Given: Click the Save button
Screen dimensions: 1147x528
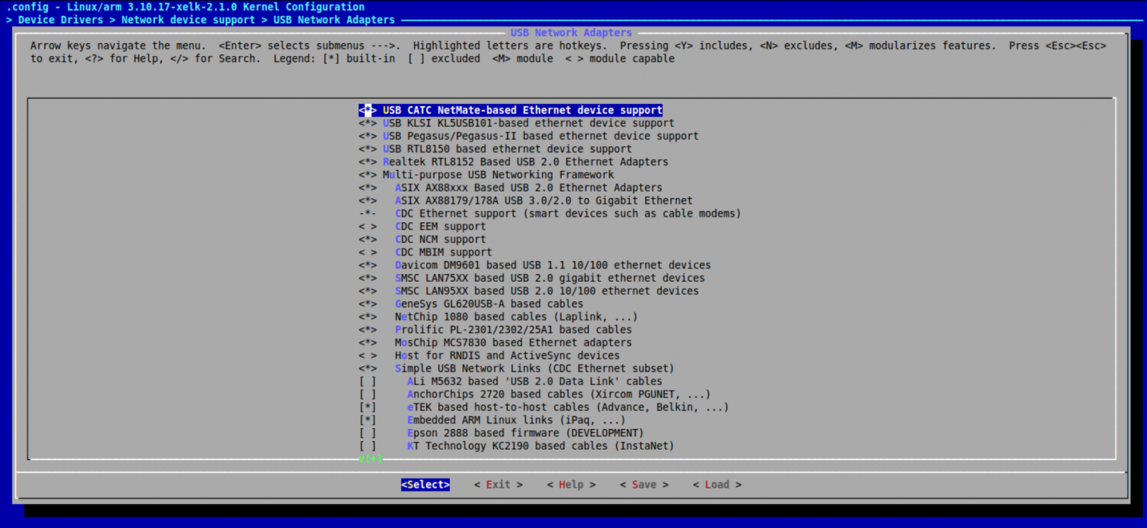Looking at the screenshot, I should 643,485.
